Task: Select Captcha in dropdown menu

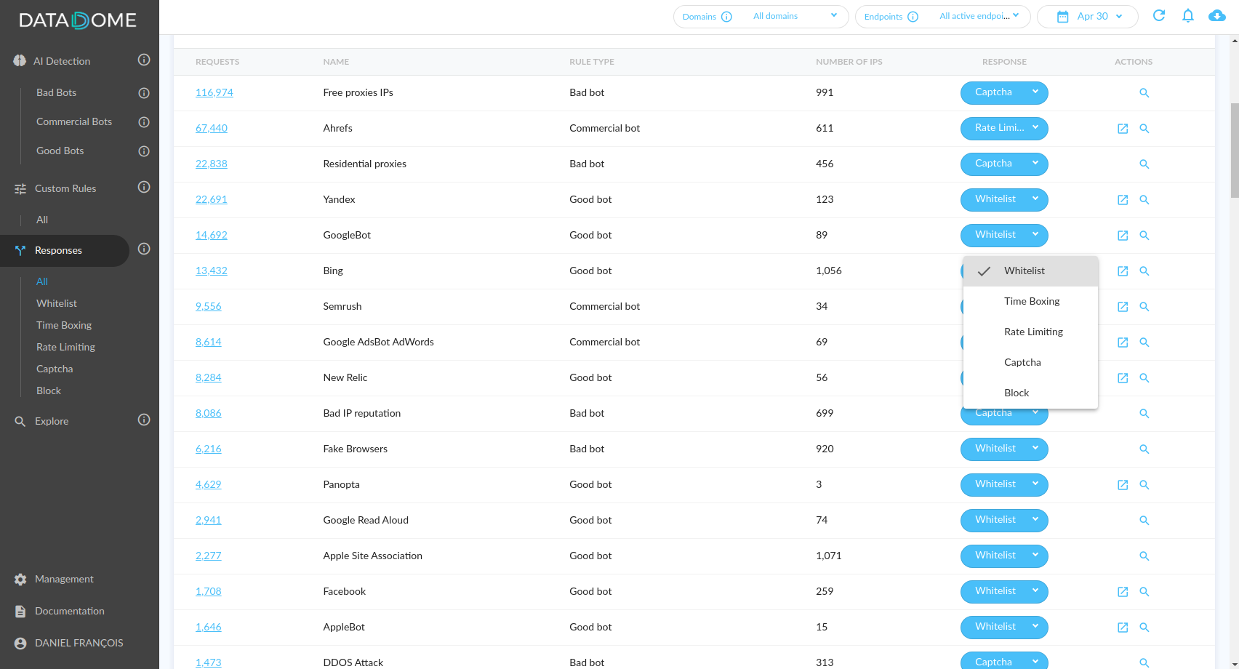Action: point(1030,362)
